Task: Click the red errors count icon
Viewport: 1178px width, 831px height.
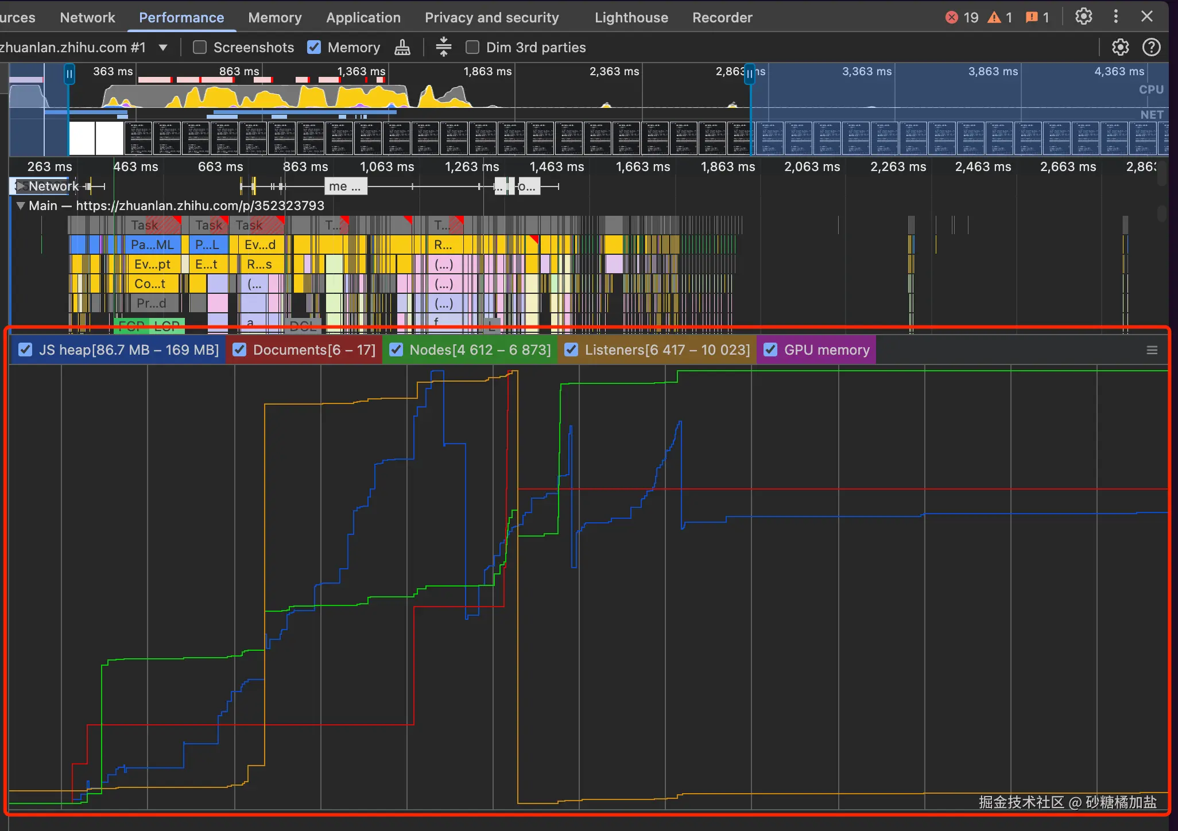Action: 951,17
